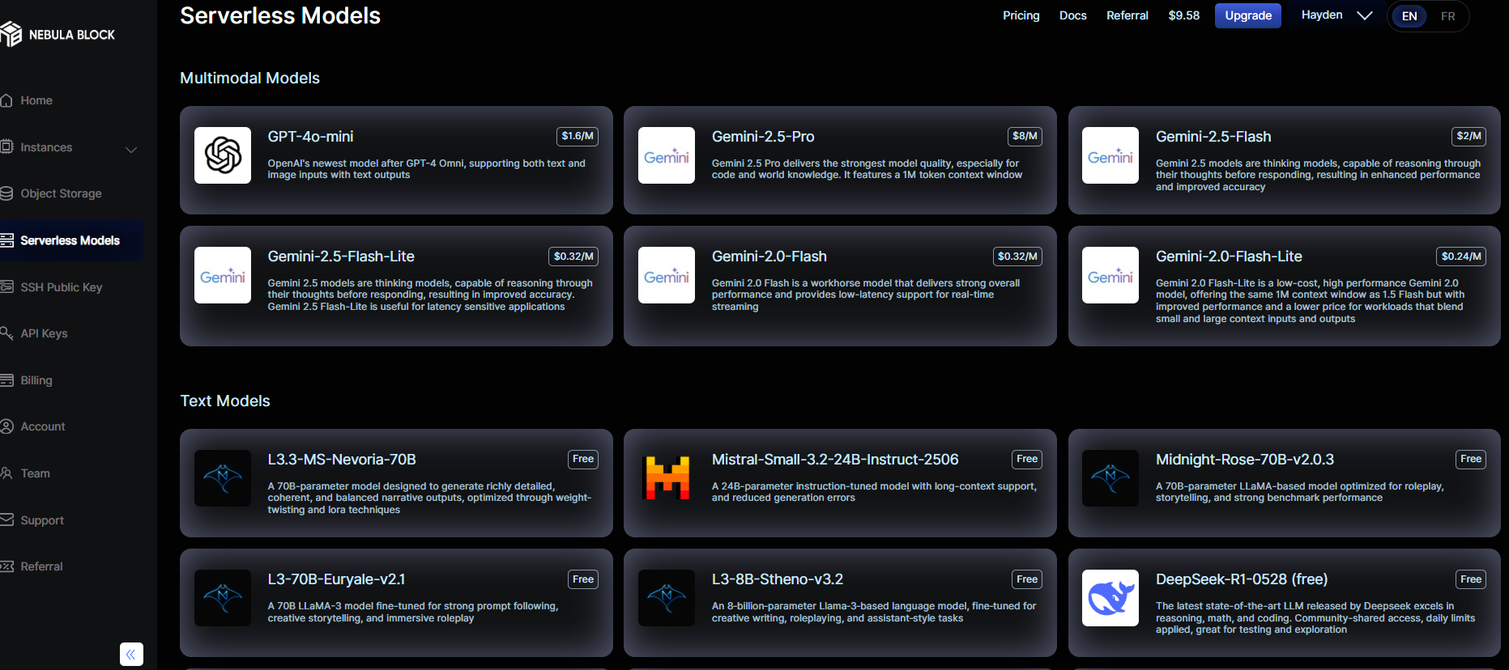Click the Gemini logo on Gemini-2.0-Flash card

[667, 275]
